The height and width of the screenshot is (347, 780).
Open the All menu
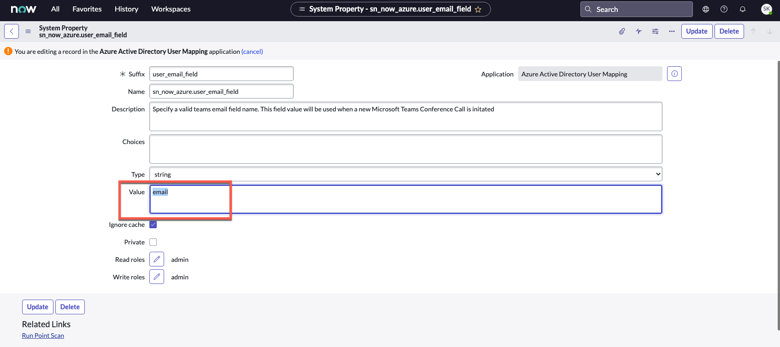point(55,9)
